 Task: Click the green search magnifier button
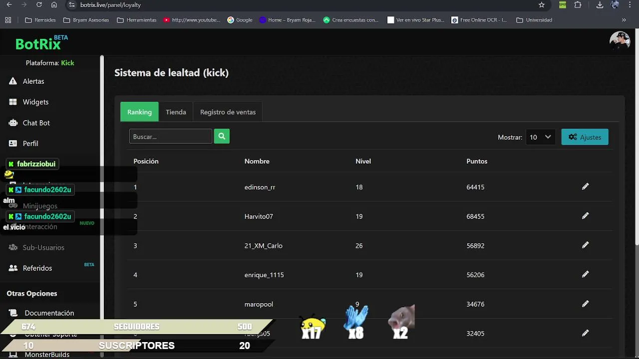[x=222, y=136]
